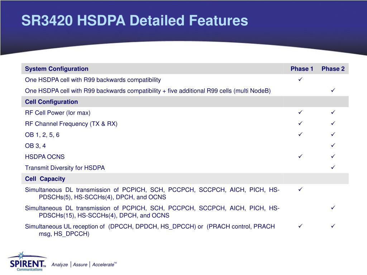Click the Phase 1 checkmark for OB 1, 2, 5, 6
This screenshot has width=367, height=275.
click(x=300, y=134)
